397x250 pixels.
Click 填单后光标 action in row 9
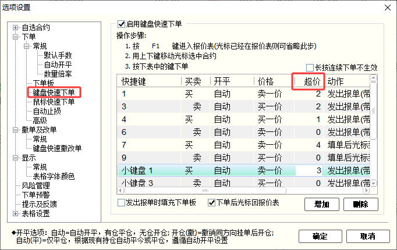349,158
